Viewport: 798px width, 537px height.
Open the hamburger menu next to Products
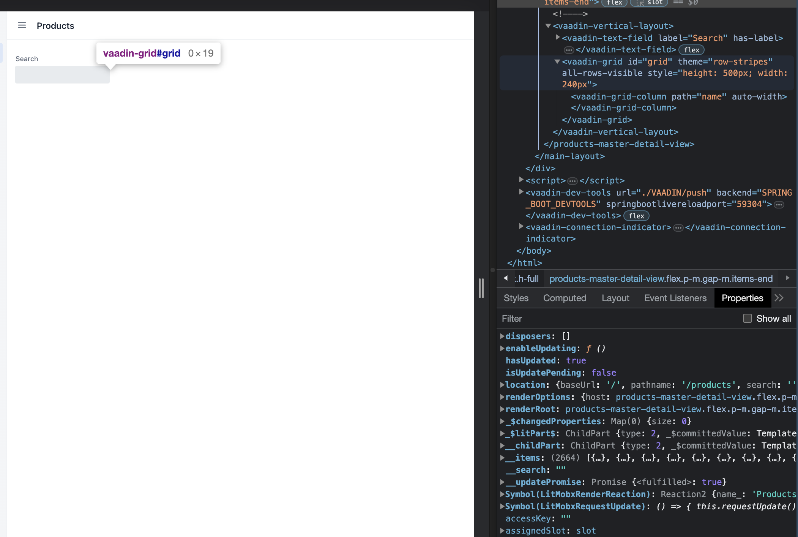[x=22, y=25]
